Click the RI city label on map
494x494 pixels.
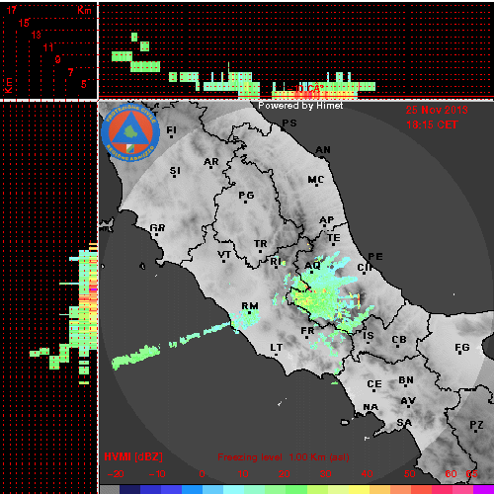[276, 262]
